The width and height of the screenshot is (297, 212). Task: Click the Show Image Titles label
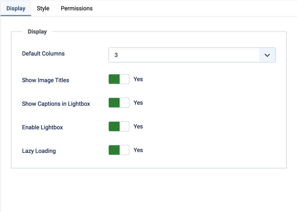click(45, 80)
